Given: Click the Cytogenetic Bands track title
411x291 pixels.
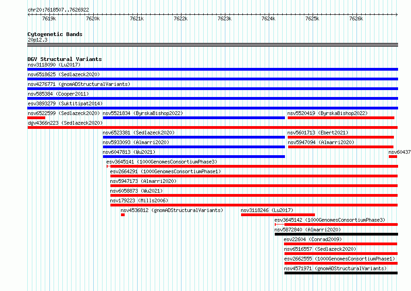Looking at the screenshot, I should point(55,34).
